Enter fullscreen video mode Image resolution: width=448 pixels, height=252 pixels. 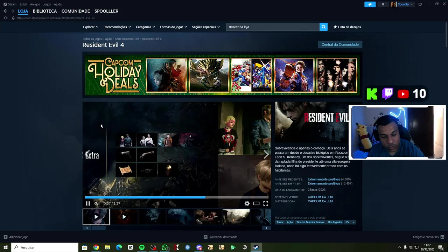click(x=266, y=203)
